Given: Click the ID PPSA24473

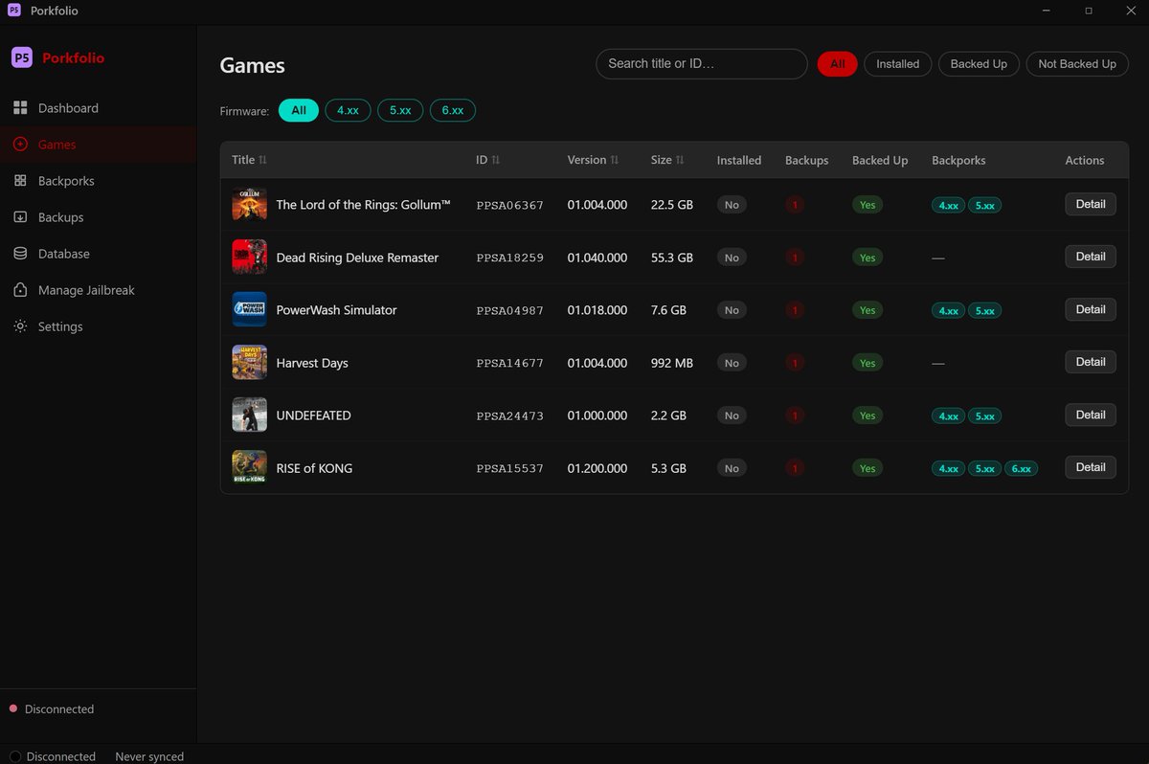Looking at the screenshot, I should tap(509, 416).
